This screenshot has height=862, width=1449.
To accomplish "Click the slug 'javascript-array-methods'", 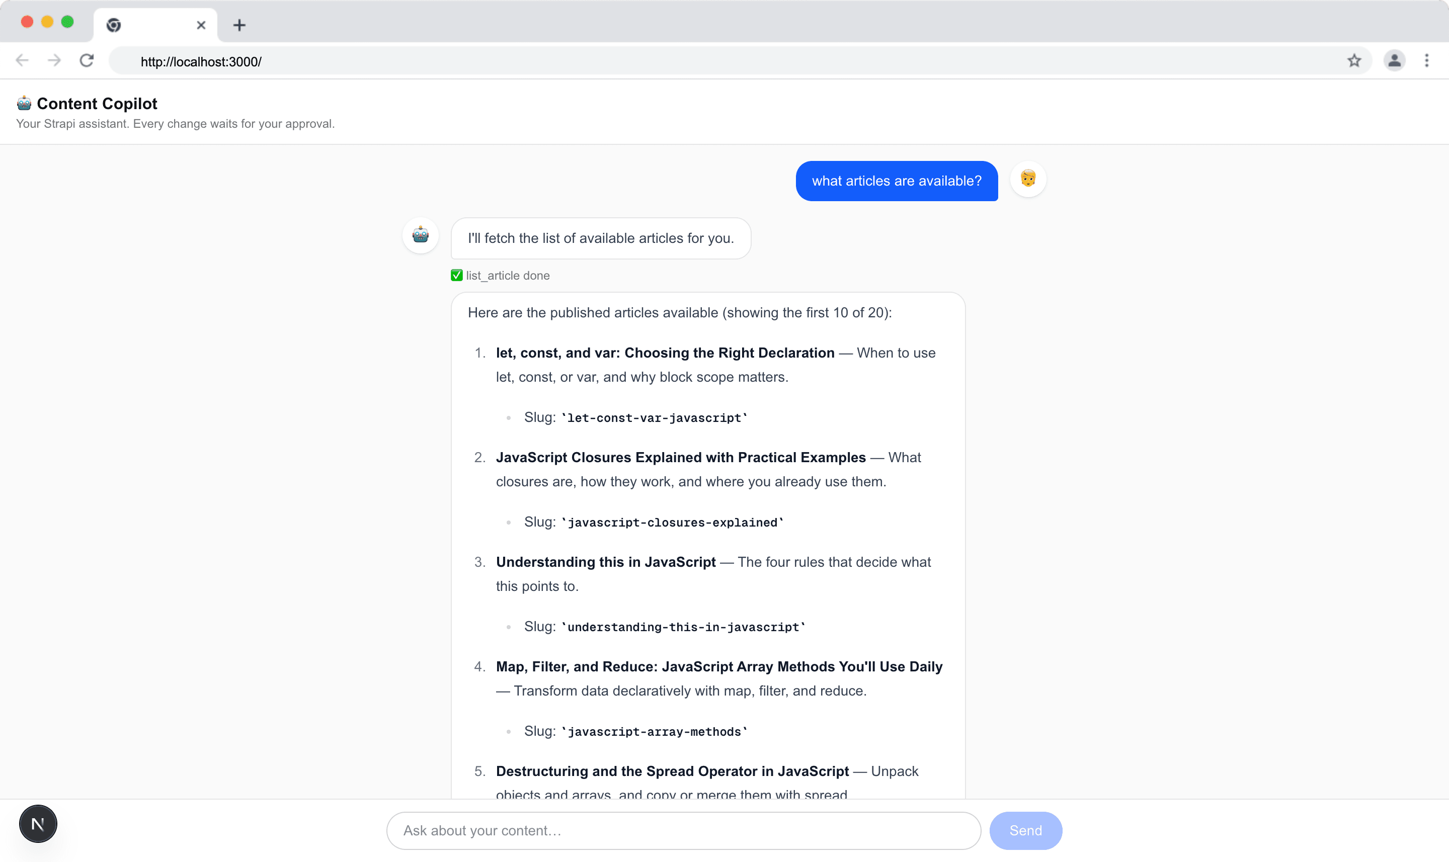I will [654, 731].
